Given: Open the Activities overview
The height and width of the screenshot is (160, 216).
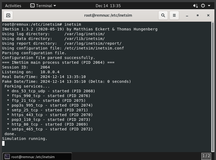Looking at the screenshot, I should click(13, 6).
